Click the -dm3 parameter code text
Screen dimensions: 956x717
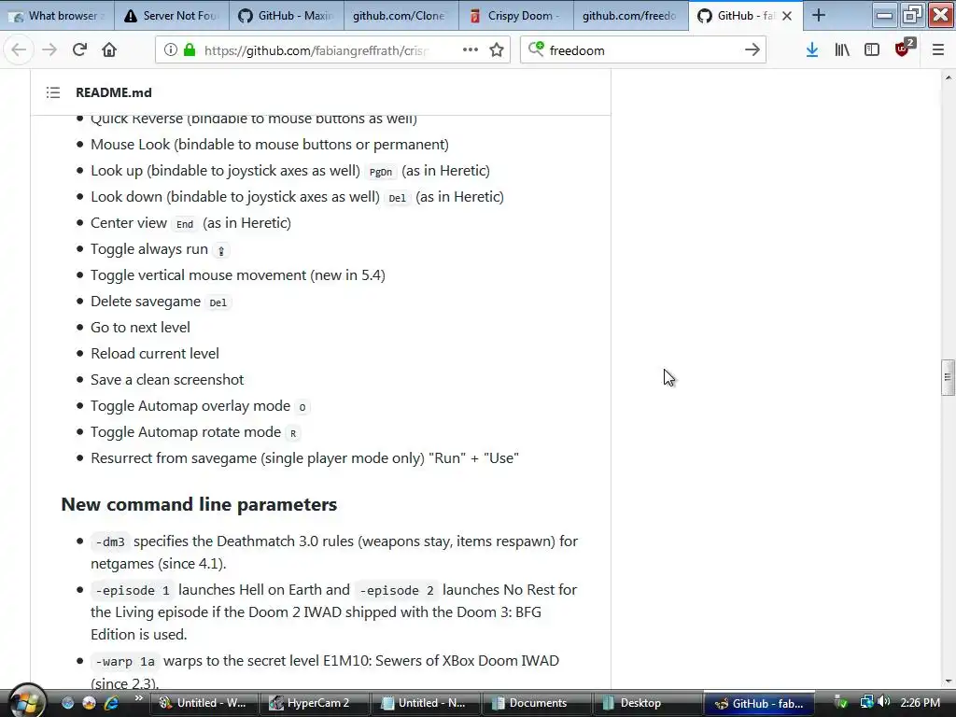(x=110, y=541)
